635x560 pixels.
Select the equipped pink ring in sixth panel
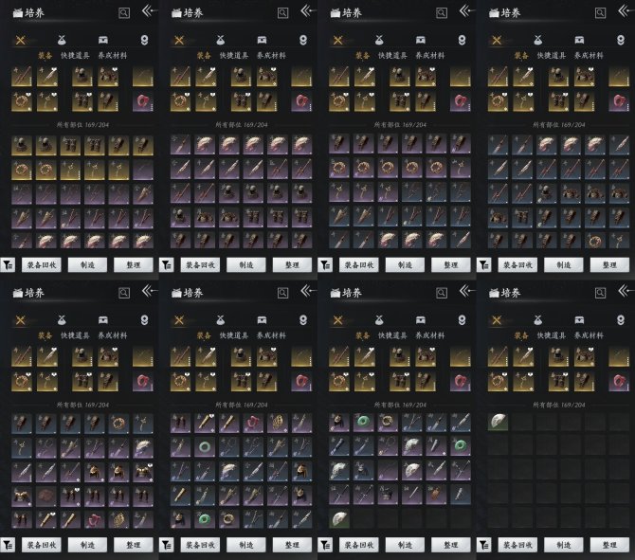(x=301, y=382)
